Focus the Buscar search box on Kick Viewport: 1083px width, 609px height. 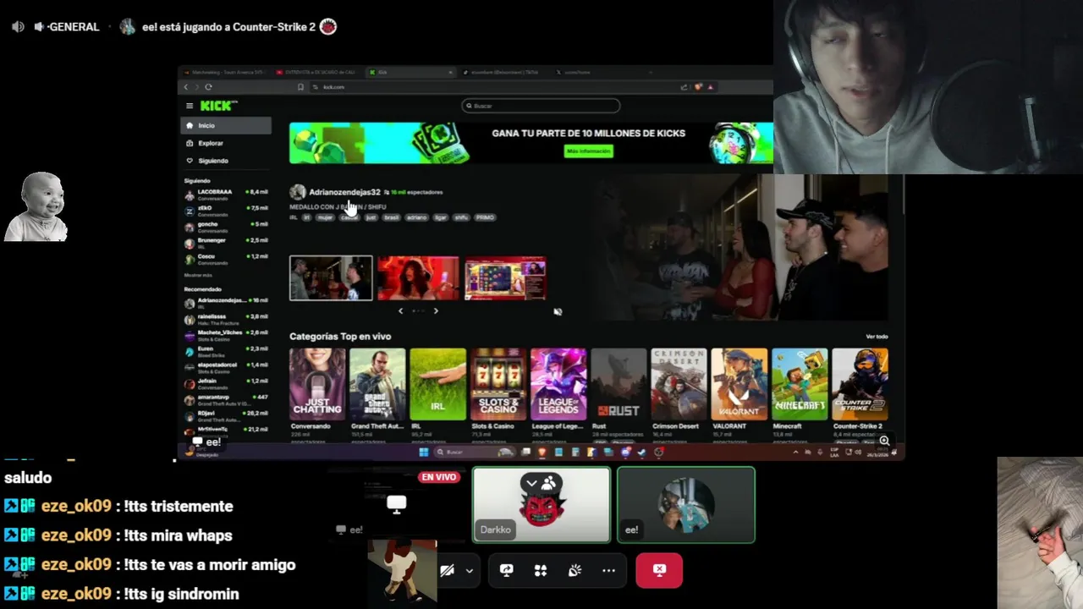tap(541, 106)
